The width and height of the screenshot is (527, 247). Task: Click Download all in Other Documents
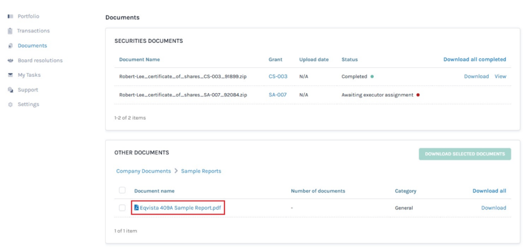point(489,191)
